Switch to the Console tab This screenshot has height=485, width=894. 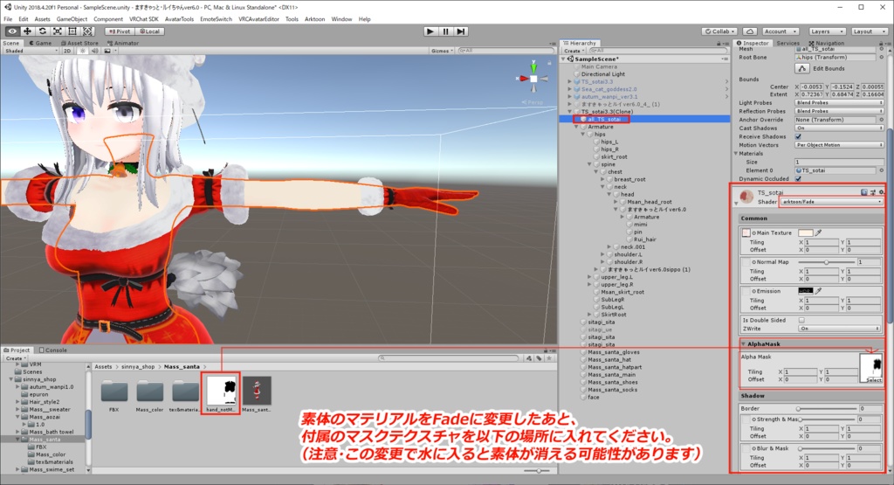[53, 350]
